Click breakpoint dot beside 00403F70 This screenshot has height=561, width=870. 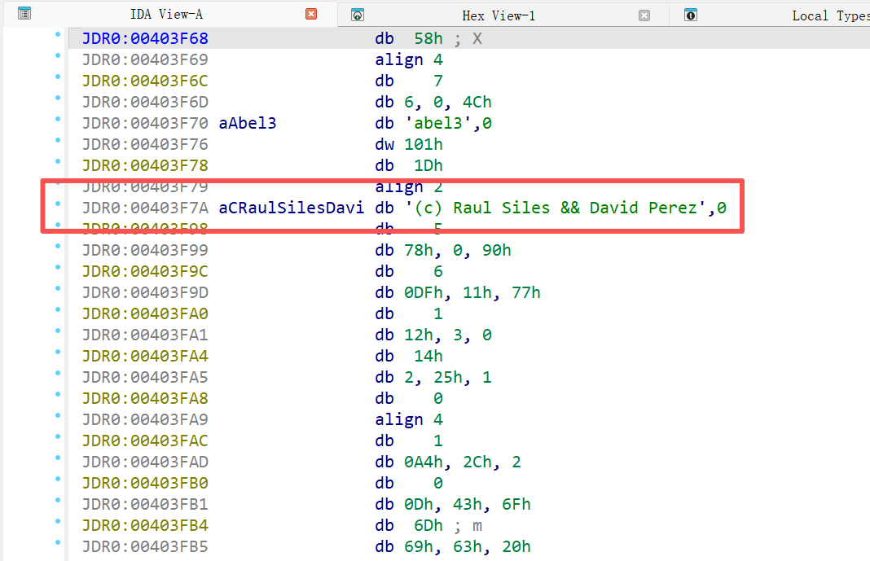coord(58,120)
